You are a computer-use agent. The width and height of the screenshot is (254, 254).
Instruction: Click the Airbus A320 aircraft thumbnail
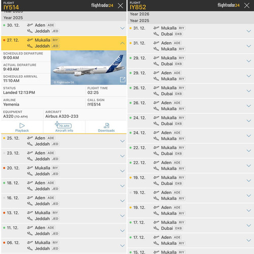pyautogui.click(x=88, y=68)
